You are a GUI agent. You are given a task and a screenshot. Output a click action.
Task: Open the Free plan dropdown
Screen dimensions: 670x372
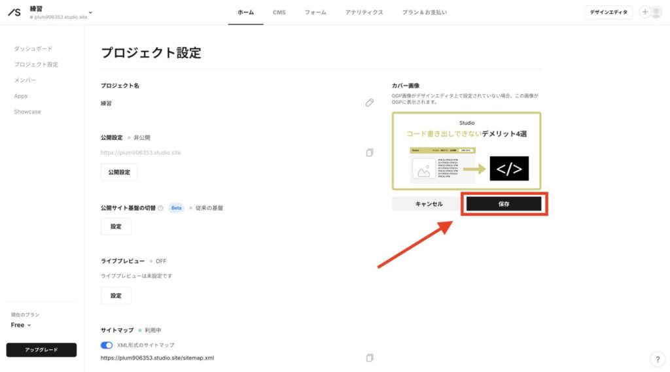coord(21,325)
